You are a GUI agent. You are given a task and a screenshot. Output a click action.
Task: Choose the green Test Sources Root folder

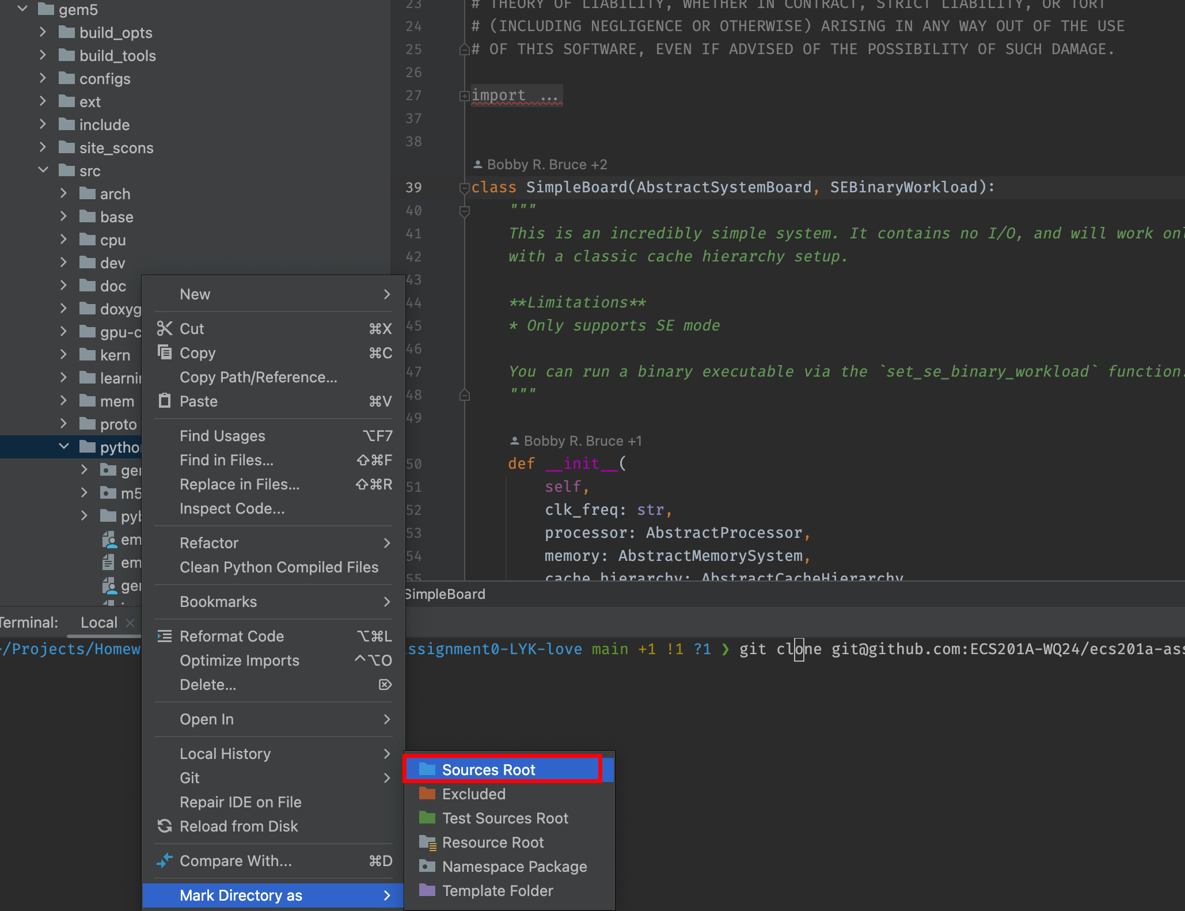pos(504,818)
